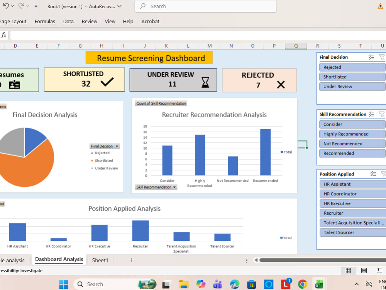
Task: Click the Resume Screening Dashboard title banner
Action: 149,58
